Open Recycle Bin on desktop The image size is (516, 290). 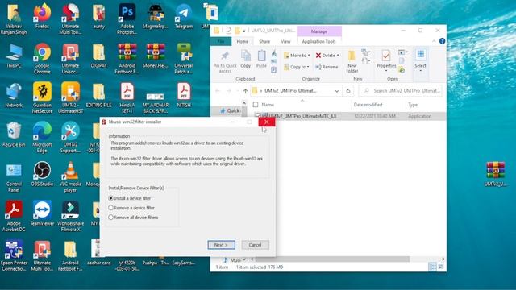click(14, 135)
